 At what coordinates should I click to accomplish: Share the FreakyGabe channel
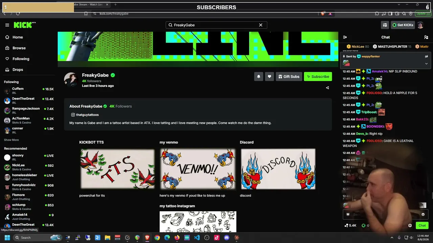click(x=327, y=88)
